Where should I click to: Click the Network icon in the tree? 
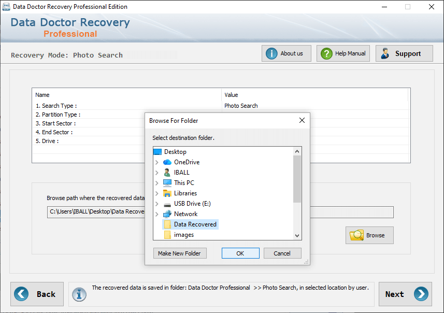167,214
